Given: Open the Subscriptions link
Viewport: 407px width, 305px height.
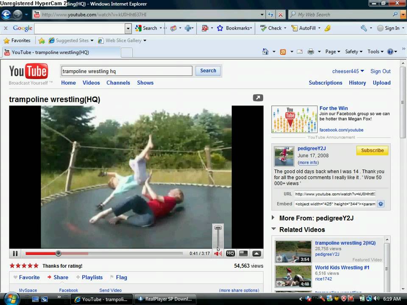Looking at the screenshot, I should click(x=325, y=83).
